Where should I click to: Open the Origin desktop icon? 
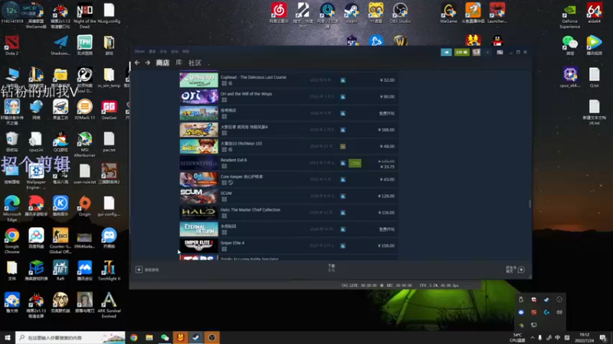(x=85, y=206)
